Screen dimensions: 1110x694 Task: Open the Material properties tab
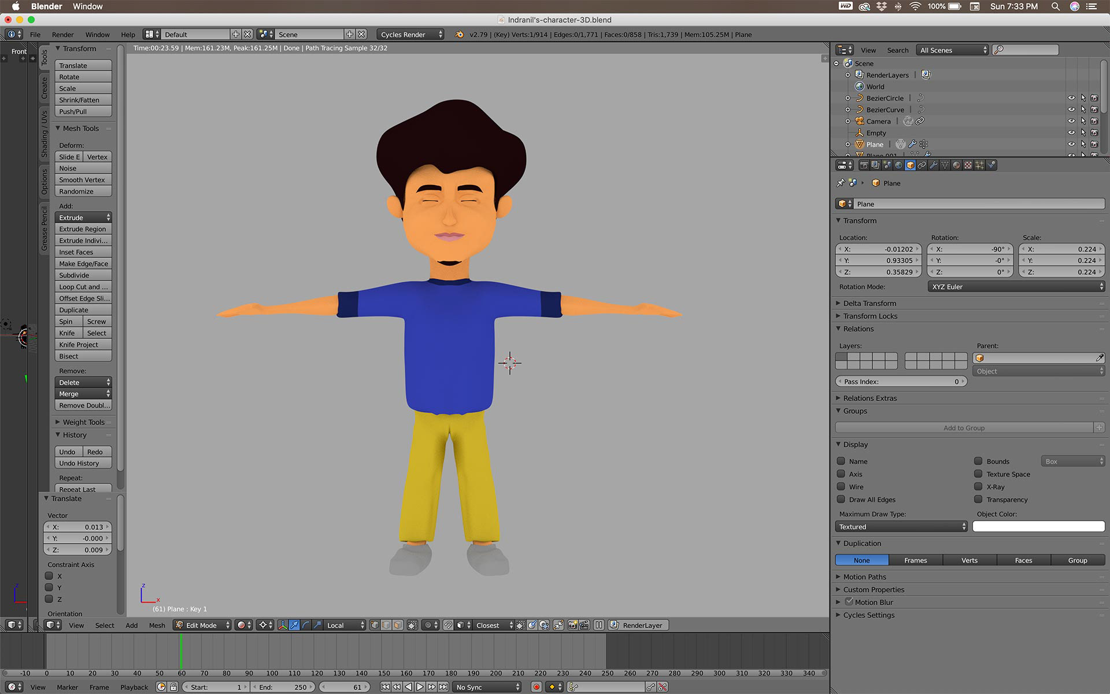(x=956, y=165)
